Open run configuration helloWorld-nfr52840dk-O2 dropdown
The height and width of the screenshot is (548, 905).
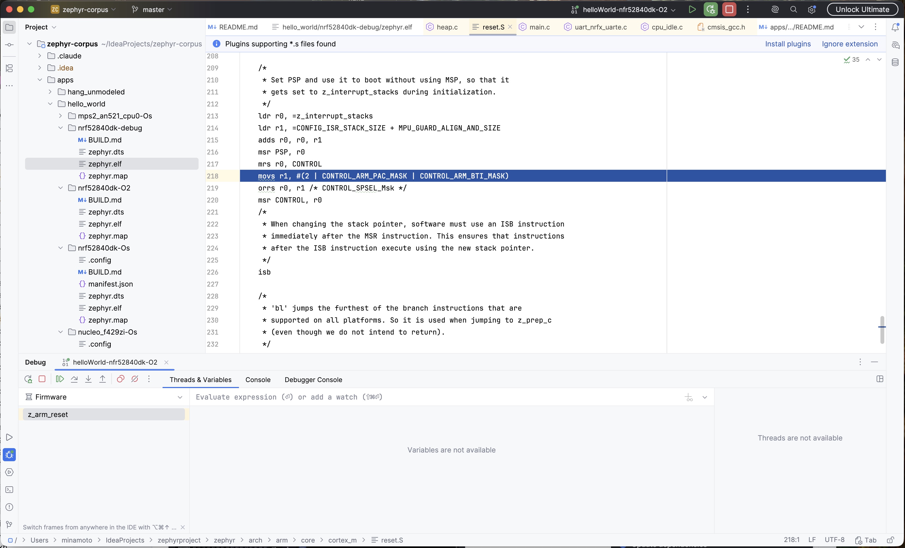point(623,10)
